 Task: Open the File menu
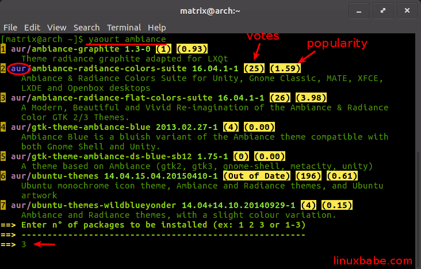[10, 27]
